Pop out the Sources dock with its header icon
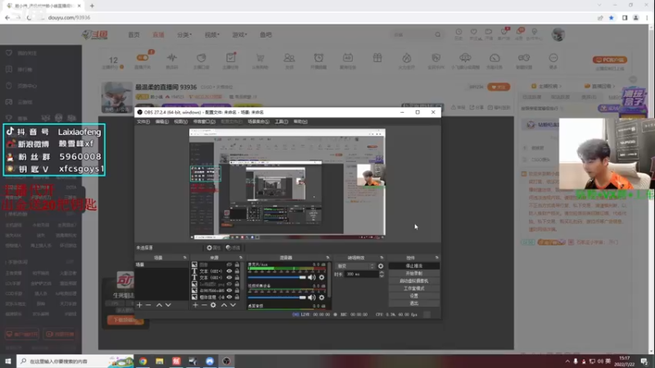655x368 pixels. [x=241, y=258]
